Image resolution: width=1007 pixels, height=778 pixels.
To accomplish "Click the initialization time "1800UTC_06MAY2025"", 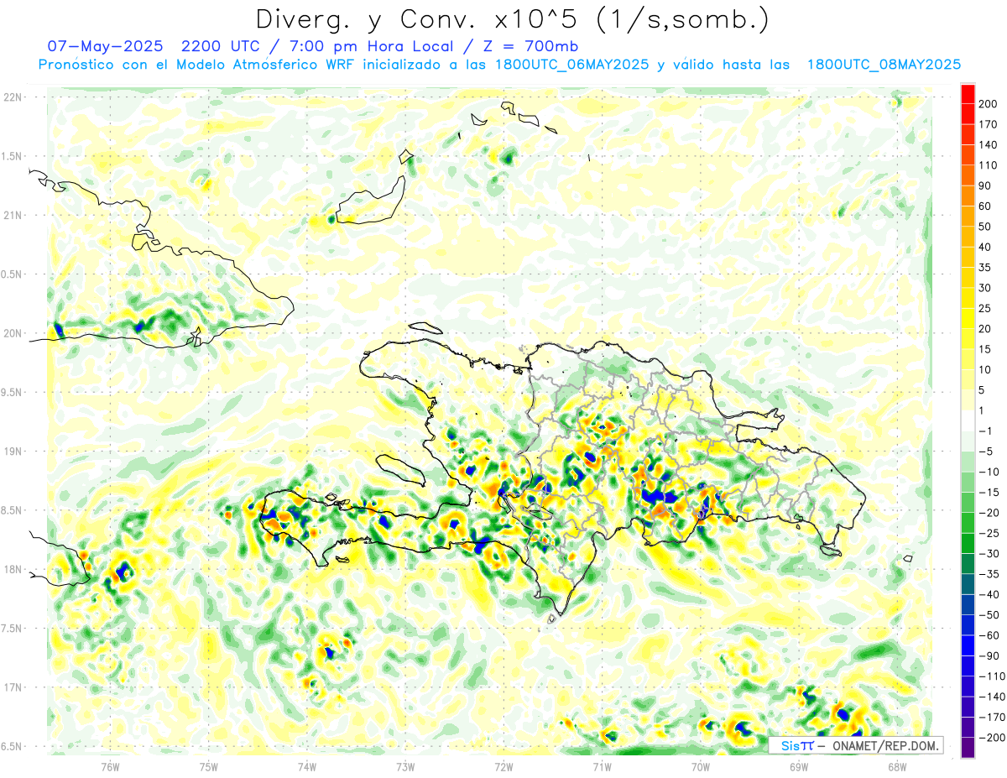I will tap(572, 65).
